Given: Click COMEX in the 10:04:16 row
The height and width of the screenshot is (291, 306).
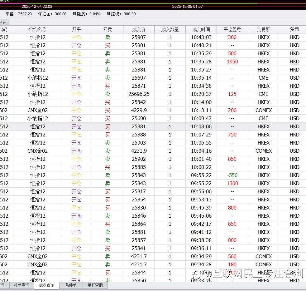Looking at the screenshot, I should [263, 151].
